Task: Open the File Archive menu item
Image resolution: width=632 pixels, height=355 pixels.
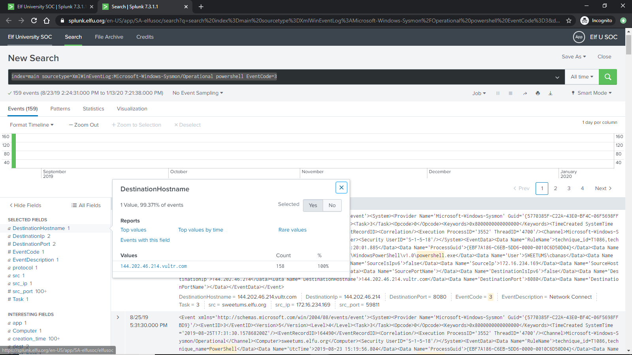Action: [109, 37]
